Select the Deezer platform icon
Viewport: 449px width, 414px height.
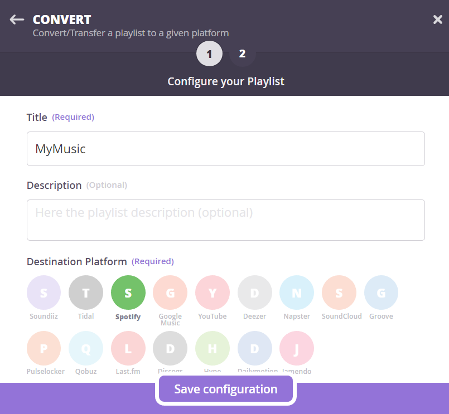[255, 293]
